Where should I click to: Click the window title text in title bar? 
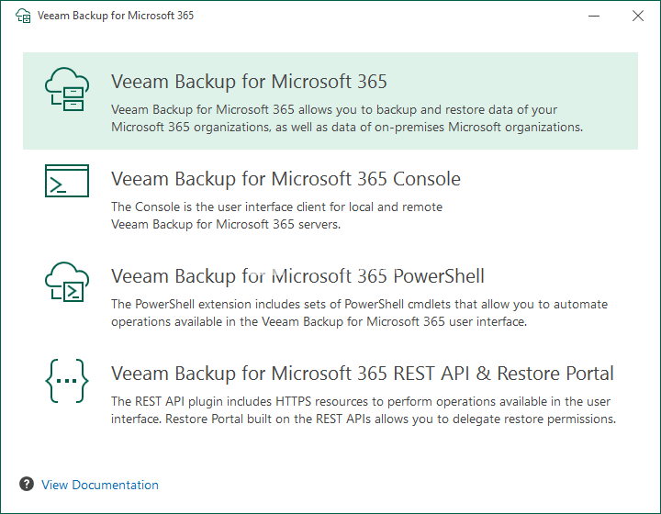point(115,16)
